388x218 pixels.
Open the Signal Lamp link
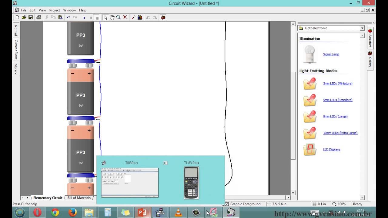331,54
